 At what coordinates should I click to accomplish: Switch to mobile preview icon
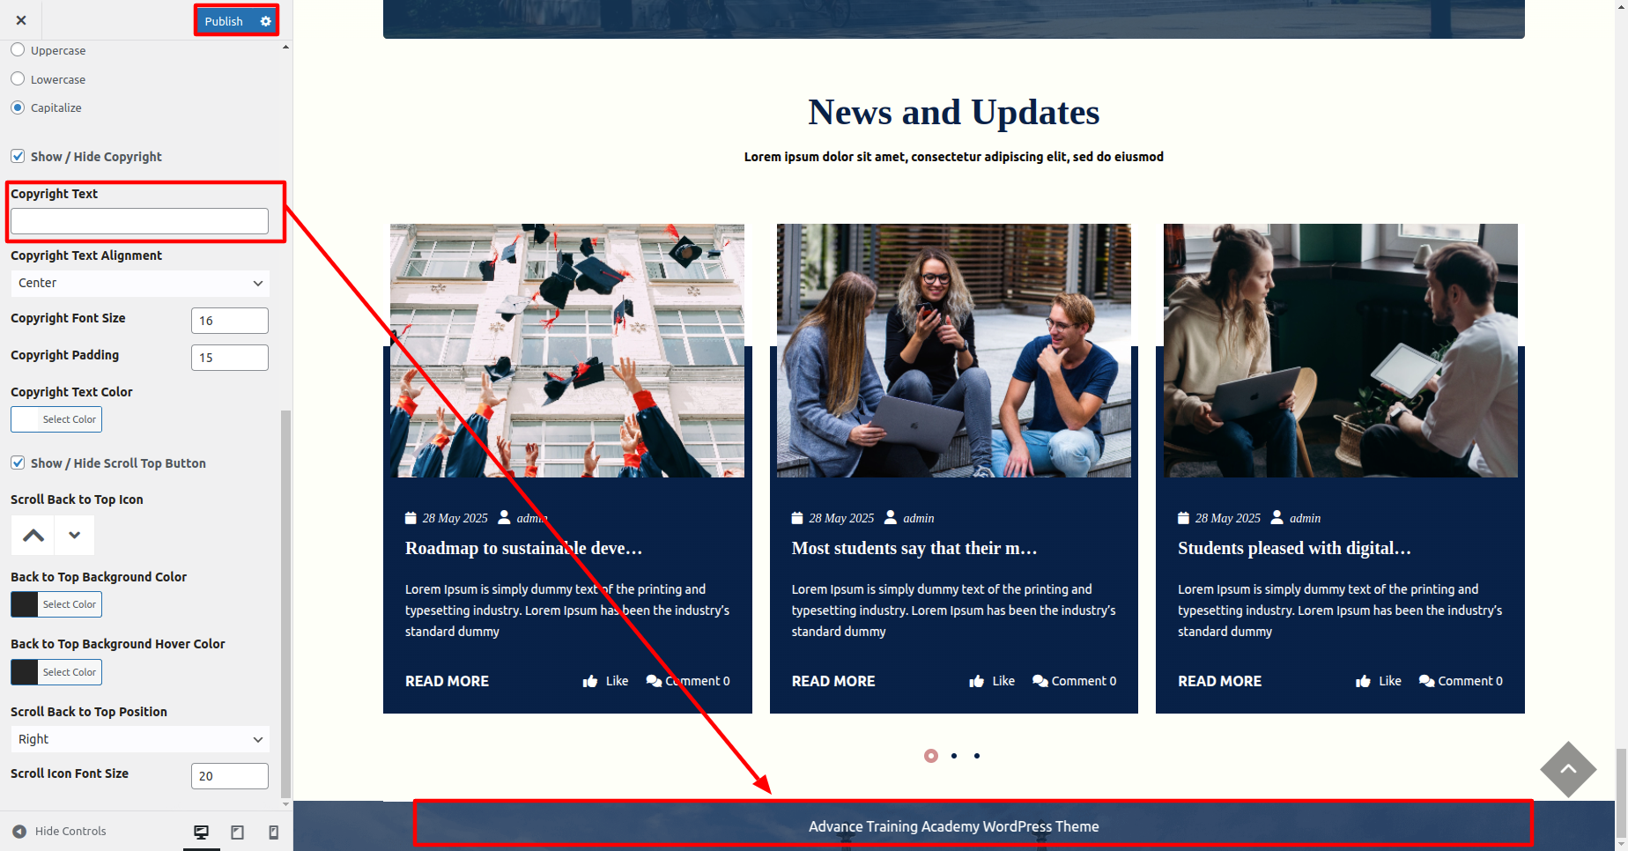273,832
